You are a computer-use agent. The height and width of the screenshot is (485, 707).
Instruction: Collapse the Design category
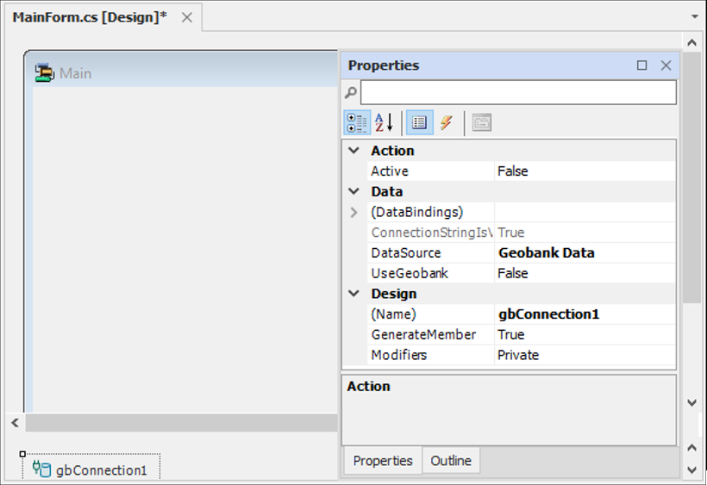353,294
